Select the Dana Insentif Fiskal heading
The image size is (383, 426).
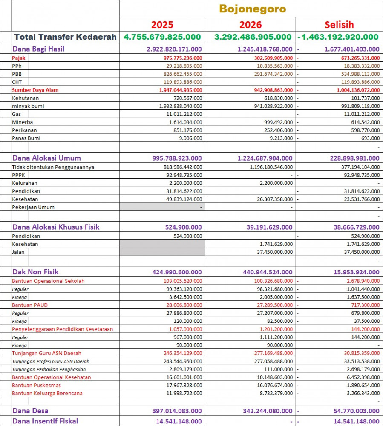pos(45,421)
